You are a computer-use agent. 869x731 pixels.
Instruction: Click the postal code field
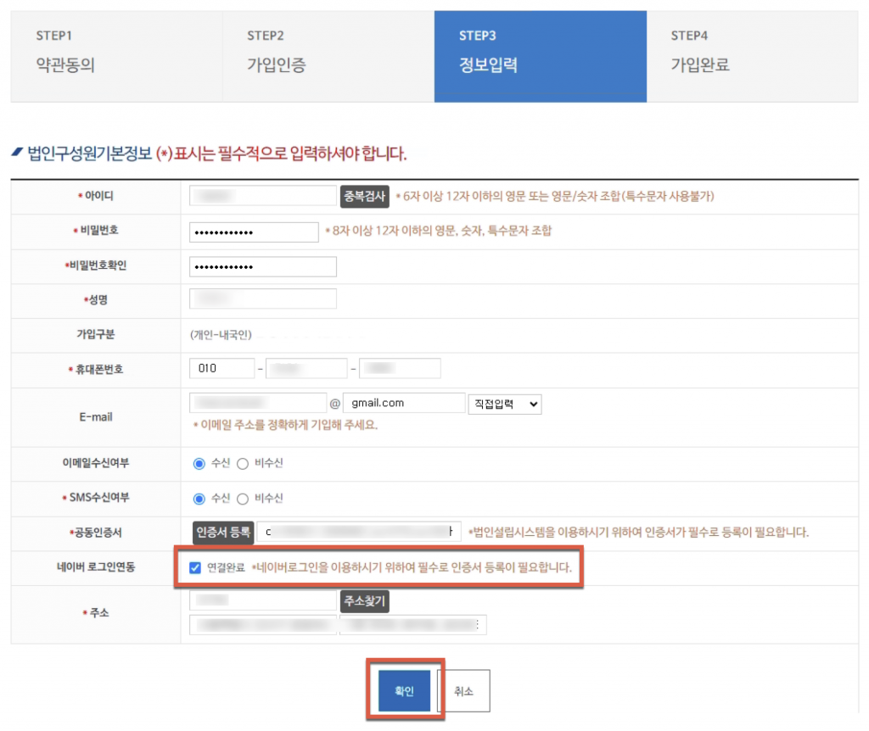(x=263, y=600)
